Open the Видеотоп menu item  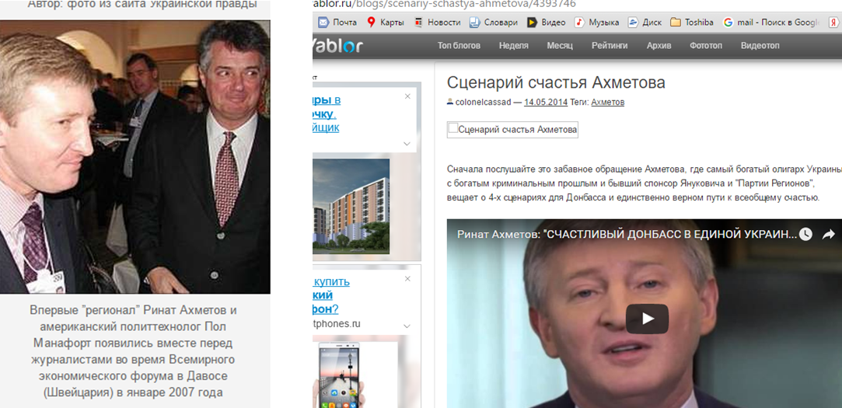coord(760,46)
